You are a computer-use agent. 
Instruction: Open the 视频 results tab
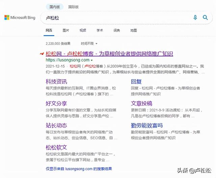pos(83,30)
